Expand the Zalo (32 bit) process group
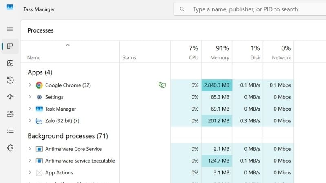Screen dimensions: 326x183 pos(30,120)
